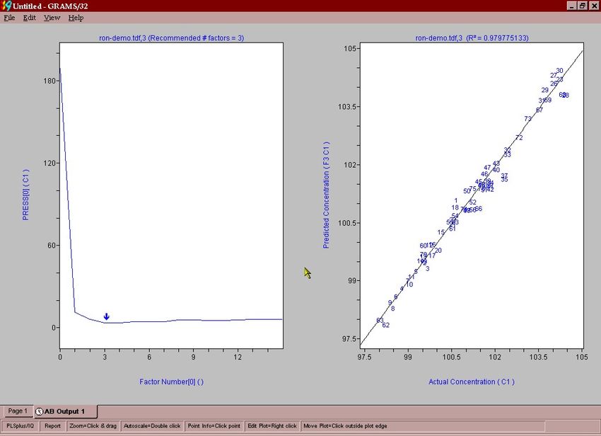Click the Autoscale=Double click hint

pos(152,426)
